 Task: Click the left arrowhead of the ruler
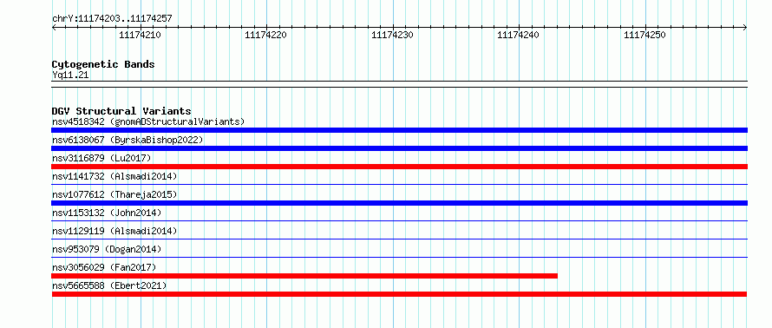pos(54,28)
